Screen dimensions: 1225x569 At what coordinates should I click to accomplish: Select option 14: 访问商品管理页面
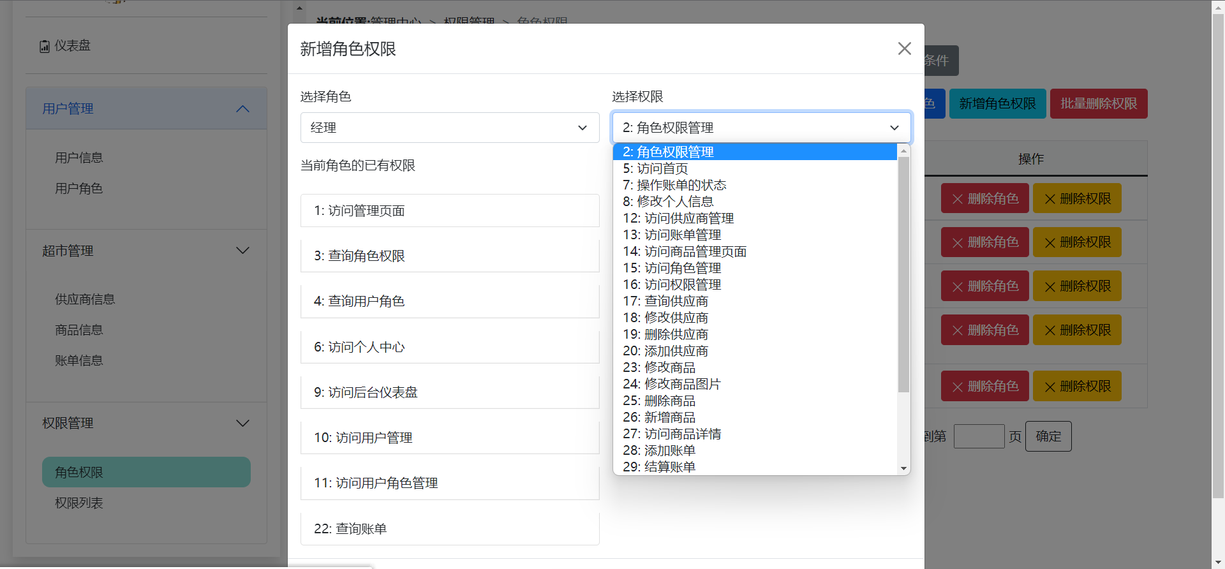(755, 251)
